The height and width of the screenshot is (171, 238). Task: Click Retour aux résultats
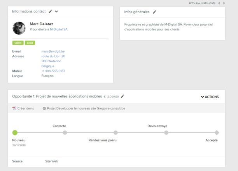[202, 3]
